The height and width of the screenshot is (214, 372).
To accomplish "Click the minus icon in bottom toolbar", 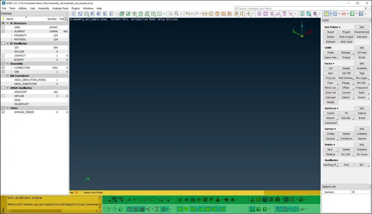I will click(x=193, y=200).
